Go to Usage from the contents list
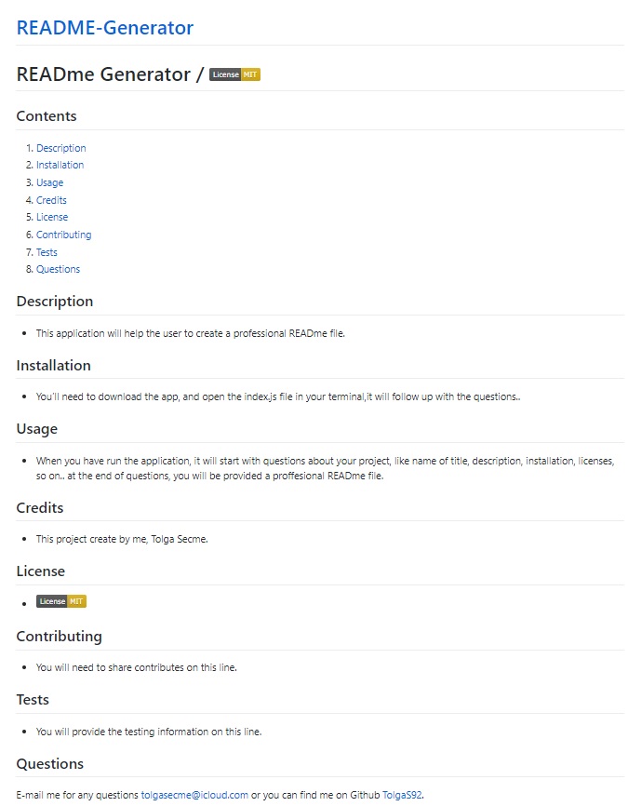 tap(49, 182)
